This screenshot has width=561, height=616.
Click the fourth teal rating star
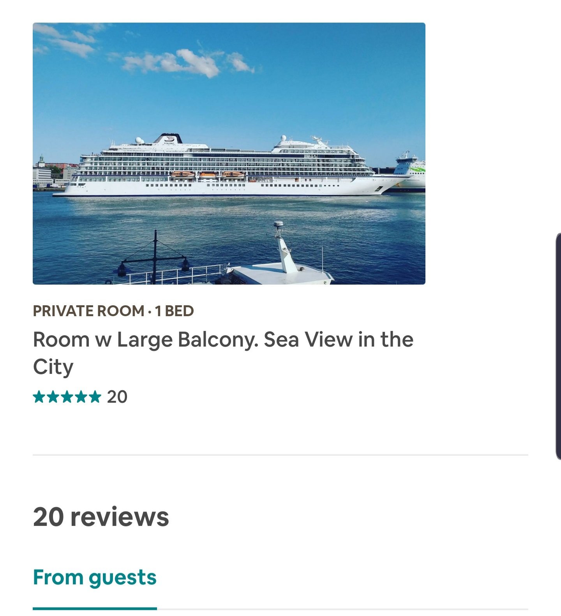click(81, 397)
